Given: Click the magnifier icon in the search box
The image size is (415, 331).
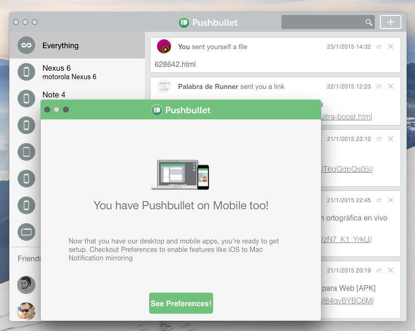Looking at the screenshot, I should (x=369, y=22).
